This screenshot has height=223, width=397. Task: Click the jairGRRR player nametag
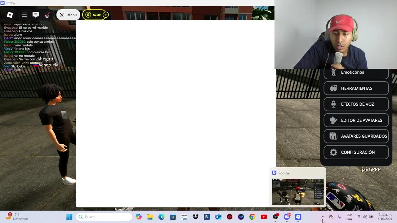click(371, 170)
